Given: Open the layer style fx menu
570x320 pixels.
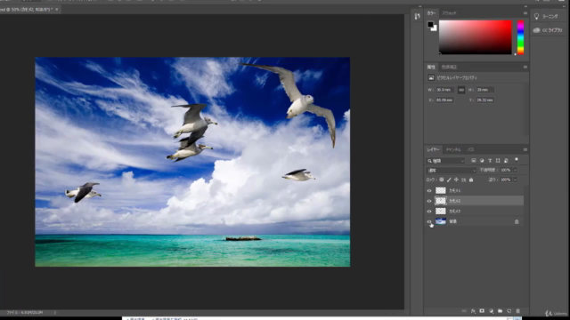Looking at the screenshot, I should click(473, 311).
